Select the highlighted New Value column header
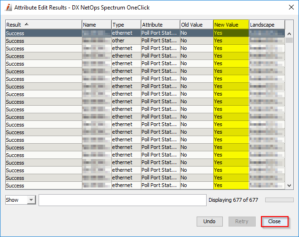299x237 pixels. click(x=231, y=25)
